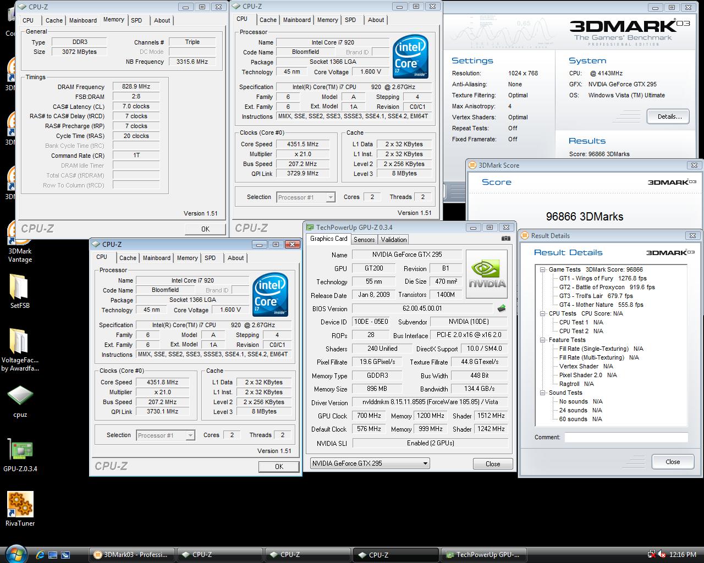Click the BIOS save chip icon in GPU-Z
Viewport: 704px width, 563px height.
coord(502,308)
